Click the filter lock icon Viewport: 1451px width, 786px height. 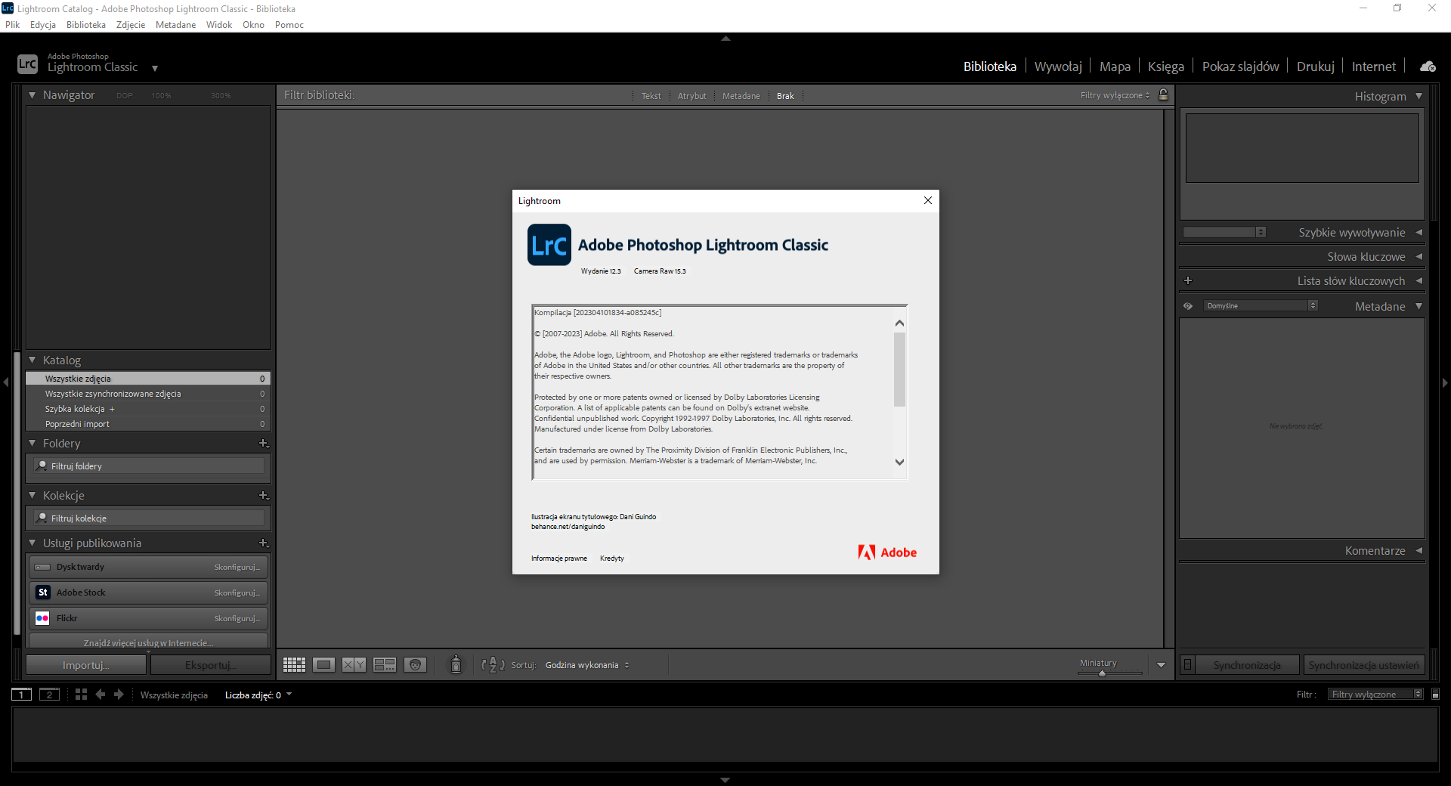[1164, 94]
